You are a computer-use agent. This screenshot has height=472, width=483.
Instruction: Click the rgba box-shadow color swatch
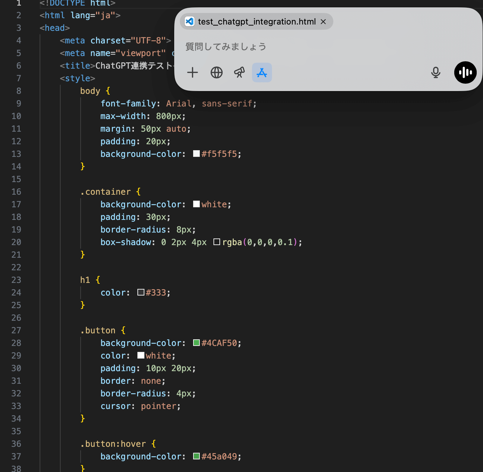click(x=217, y=242)
